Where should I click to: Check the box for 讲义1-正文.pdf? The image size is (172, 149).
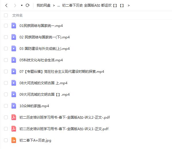click(6, 129)
